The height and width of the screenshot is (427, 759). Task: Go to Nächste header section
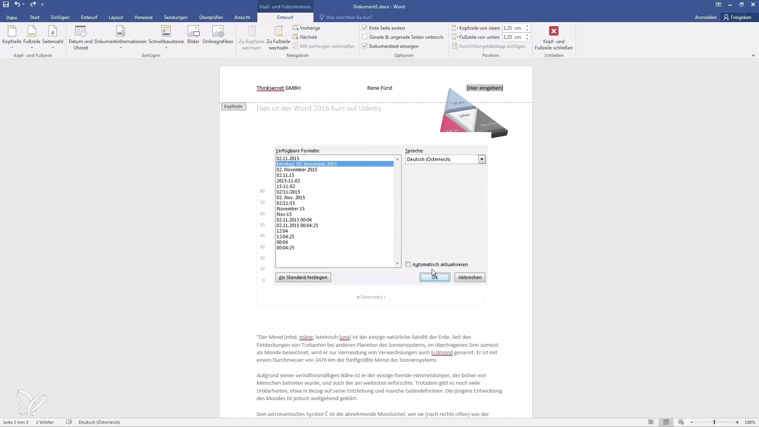[x=305, y=37]
